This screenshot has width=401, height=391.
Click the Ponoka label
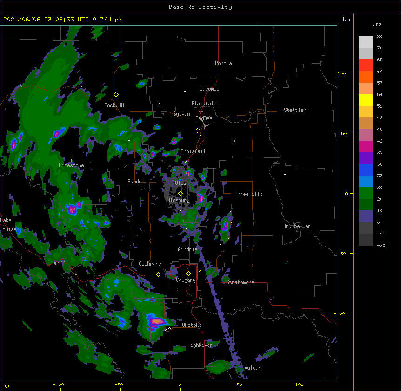coord(223,63)
